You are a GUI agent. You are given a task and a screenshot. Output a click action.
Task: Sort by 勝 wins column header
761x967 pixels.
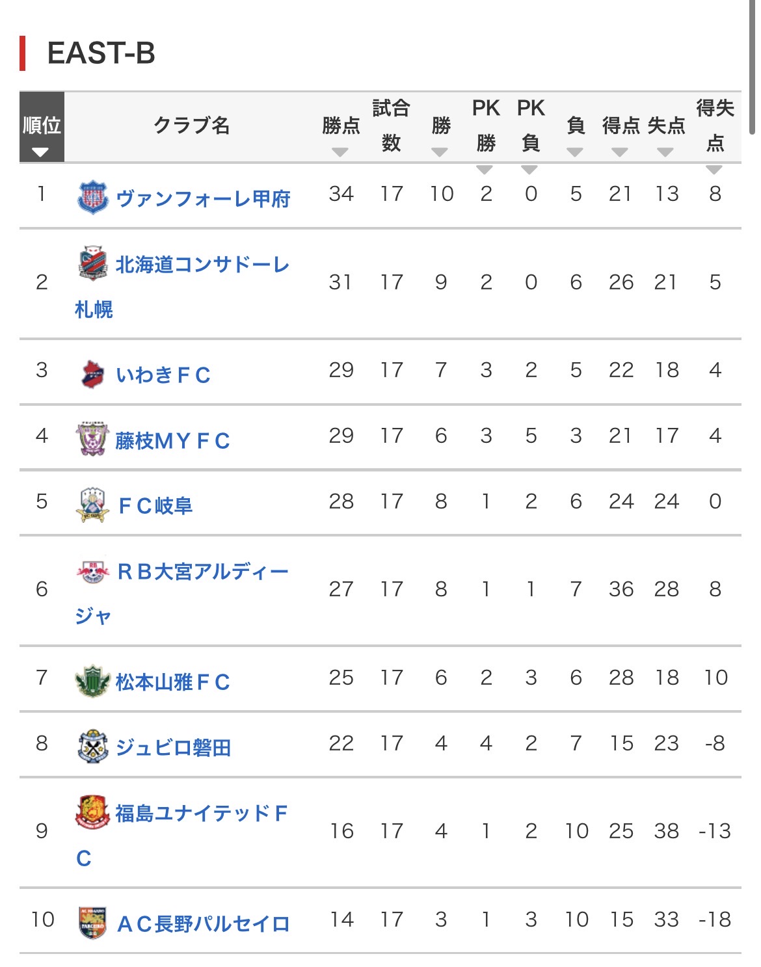[x=441, y=134]
